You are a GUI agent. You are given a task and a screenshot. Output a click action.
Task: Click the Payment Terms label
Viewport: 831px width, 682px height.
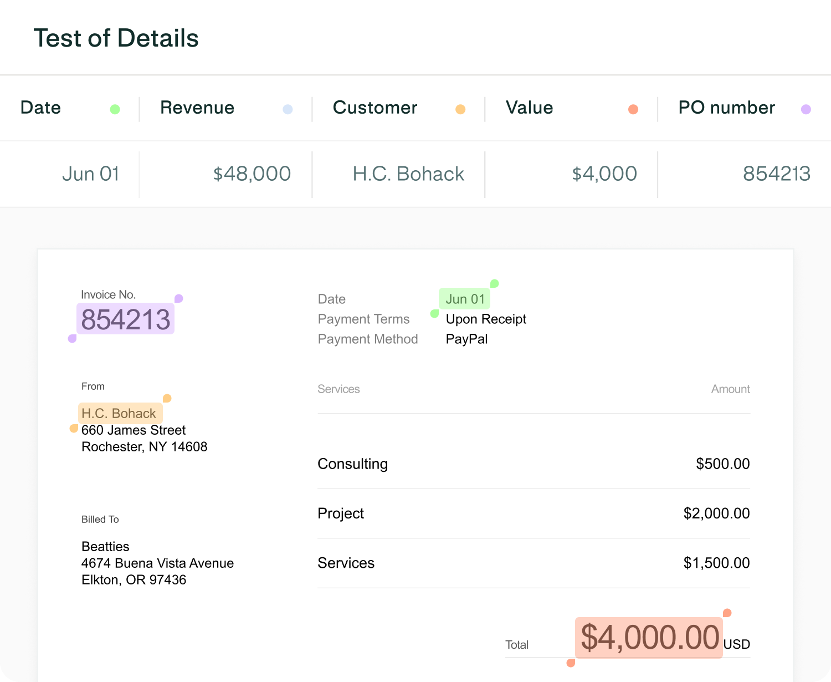pos(364,319)
